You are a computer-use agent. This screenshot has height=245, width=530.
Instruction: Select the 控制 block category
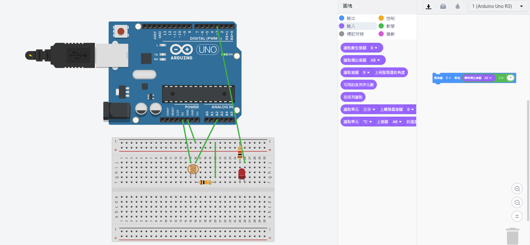(390, 18)
